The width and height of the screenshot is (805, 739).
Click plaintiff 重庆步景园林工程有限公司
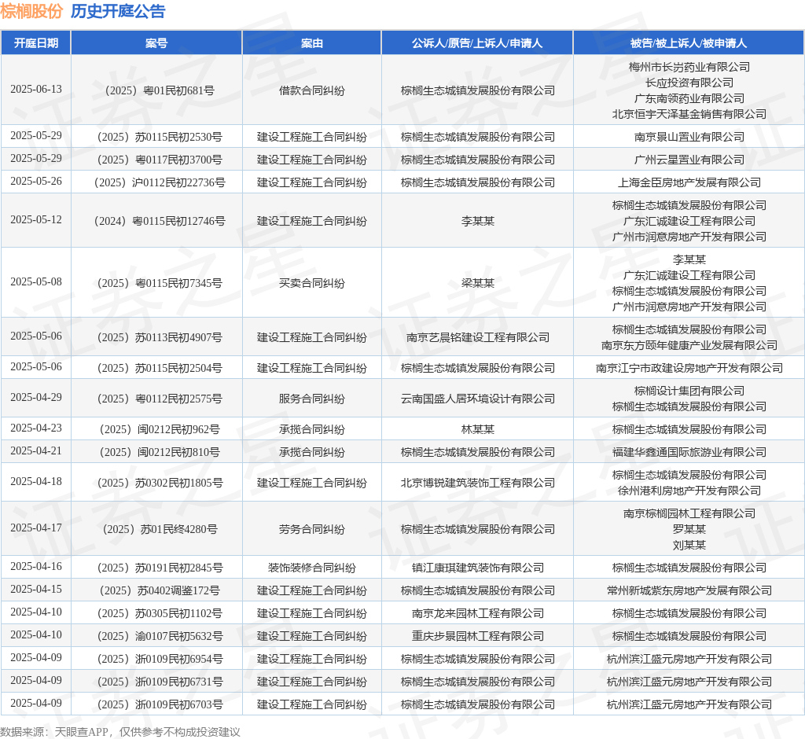coord(477,636)
